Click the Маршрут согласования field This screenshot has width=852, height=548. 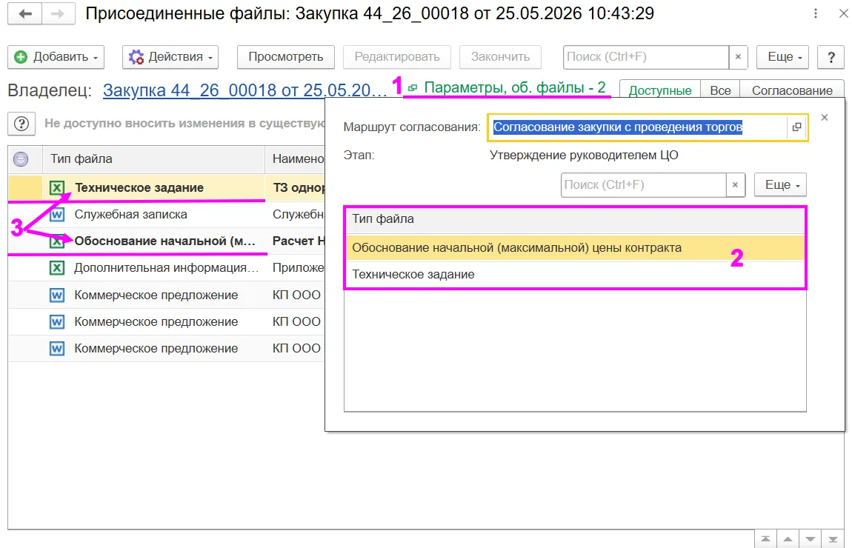coord(637,127)
